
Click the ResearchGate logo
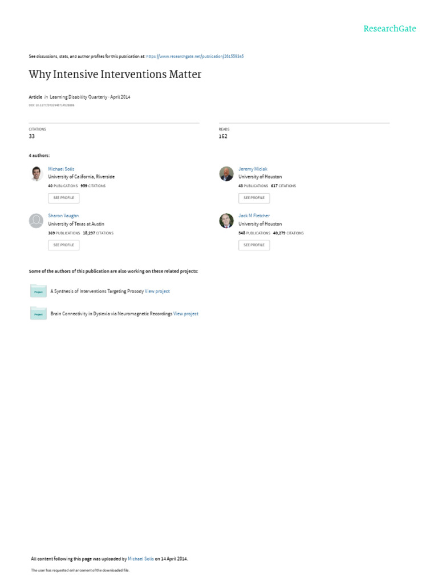coord(390,29)
